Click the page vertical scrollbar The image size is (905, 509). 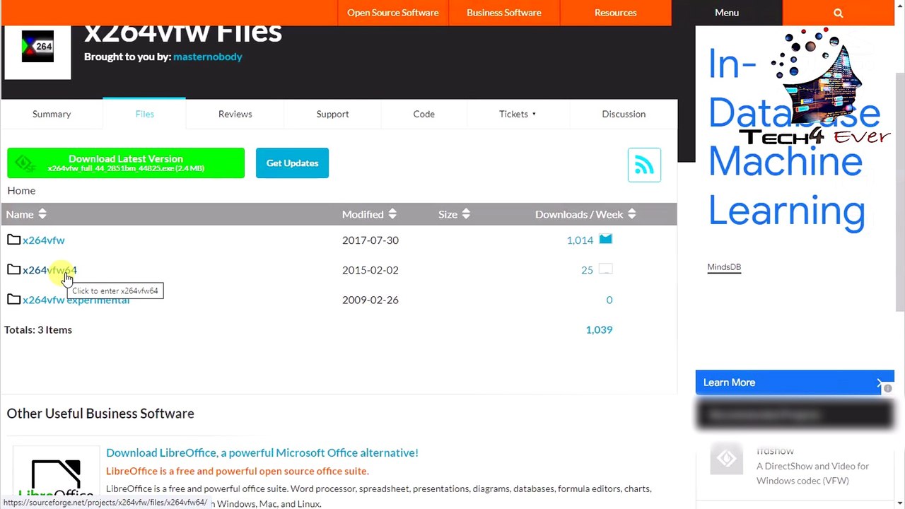tap(899, 191)
